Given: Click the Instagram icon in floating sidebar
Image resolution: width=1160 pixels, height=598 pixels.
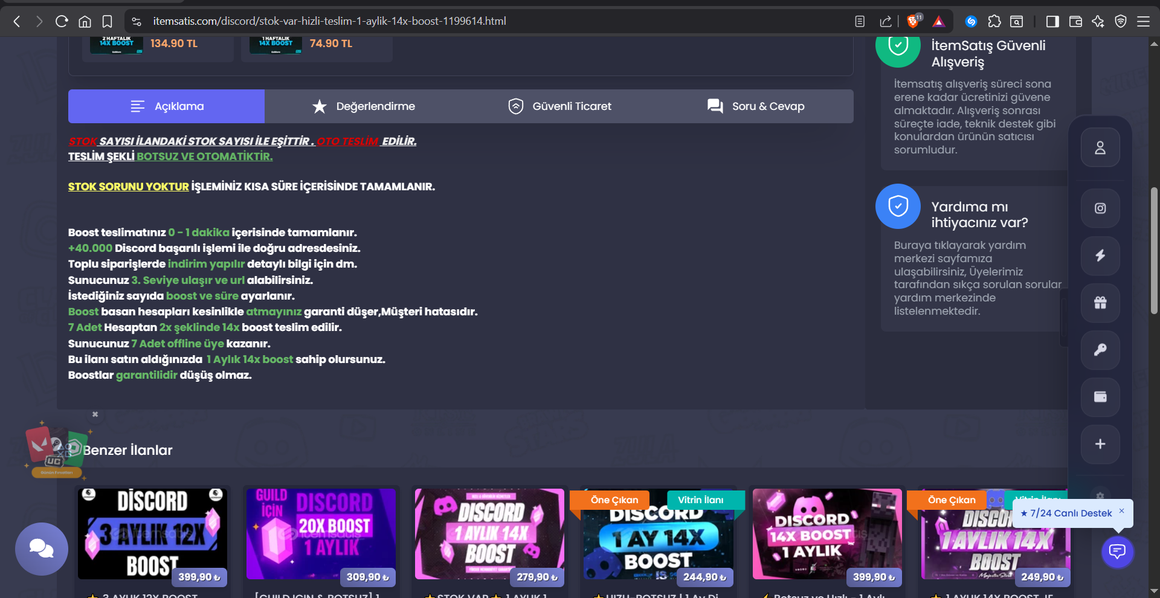Looking at the screenshot, I should point(1100,208).
